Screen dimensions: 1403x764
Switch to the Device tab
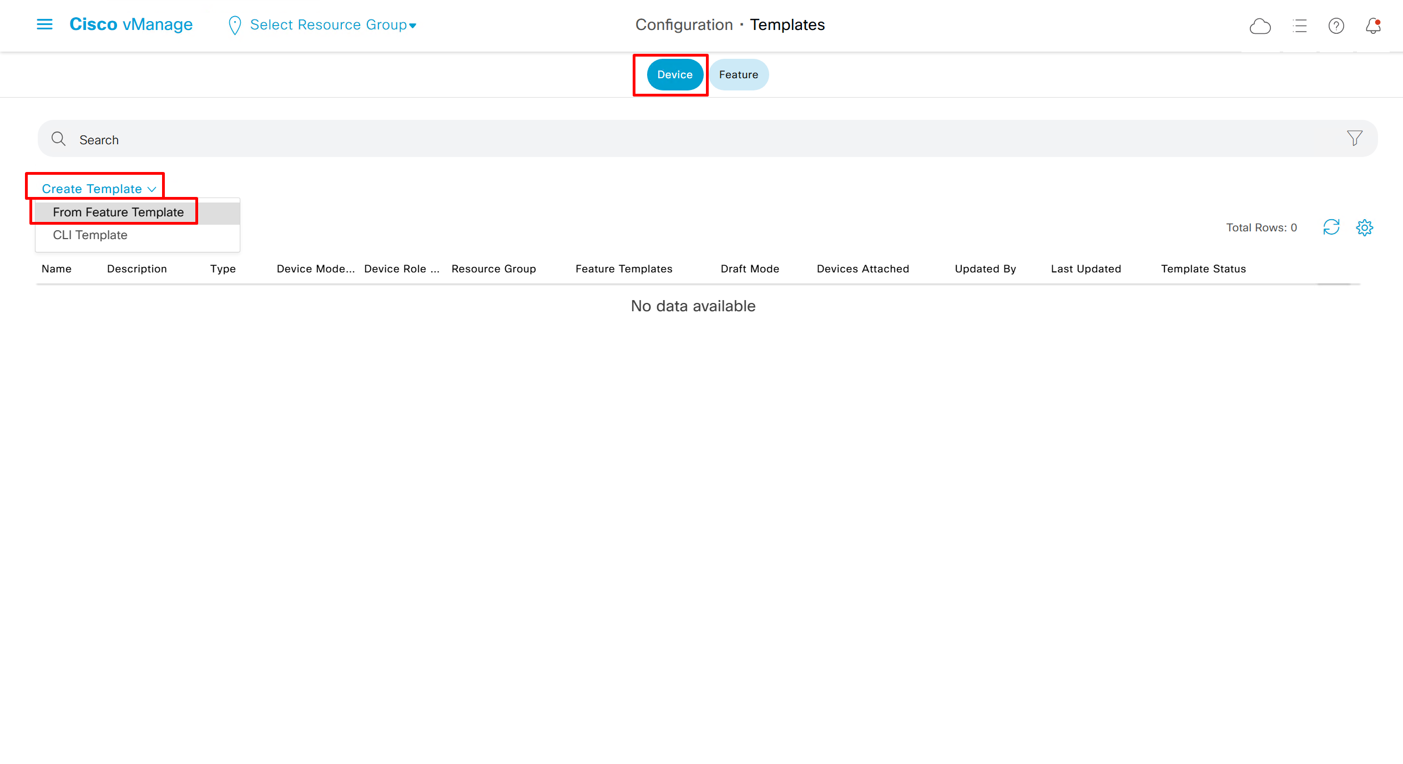674,74
